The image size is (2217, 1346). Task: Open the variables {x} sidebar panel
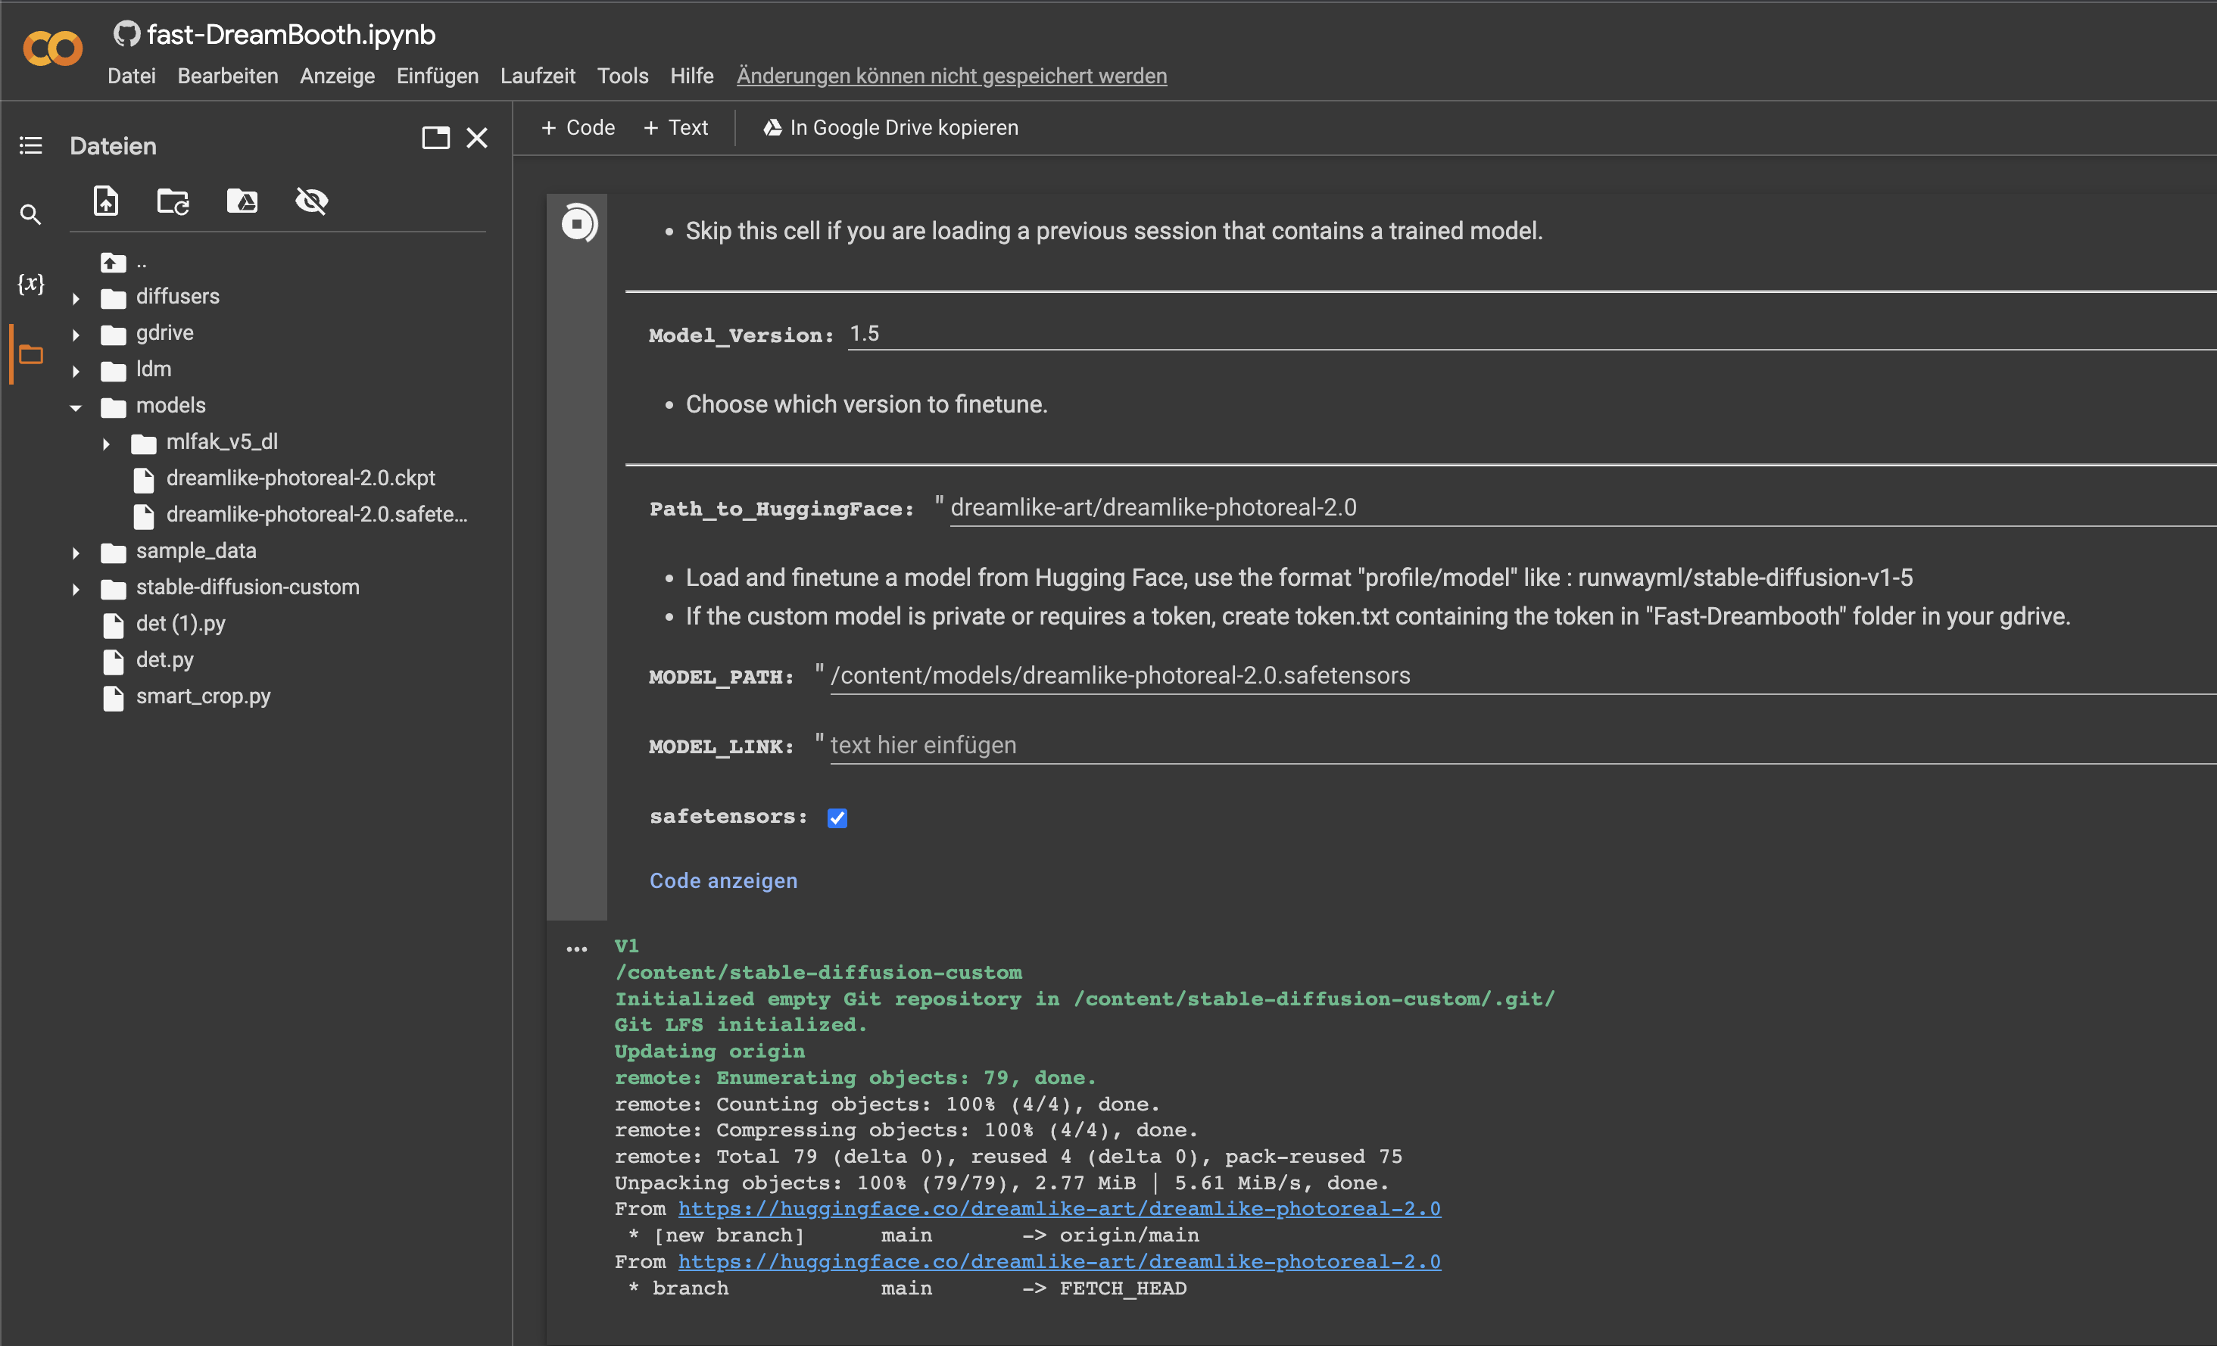30,285
